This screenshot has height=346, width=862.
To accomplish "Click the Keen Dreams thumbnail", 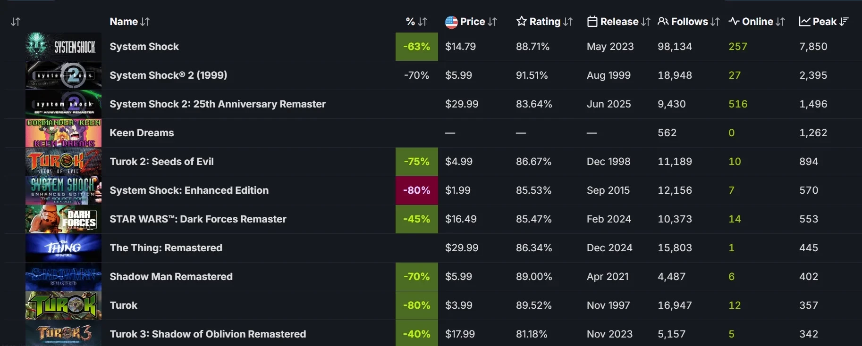I will pos(63,133).
